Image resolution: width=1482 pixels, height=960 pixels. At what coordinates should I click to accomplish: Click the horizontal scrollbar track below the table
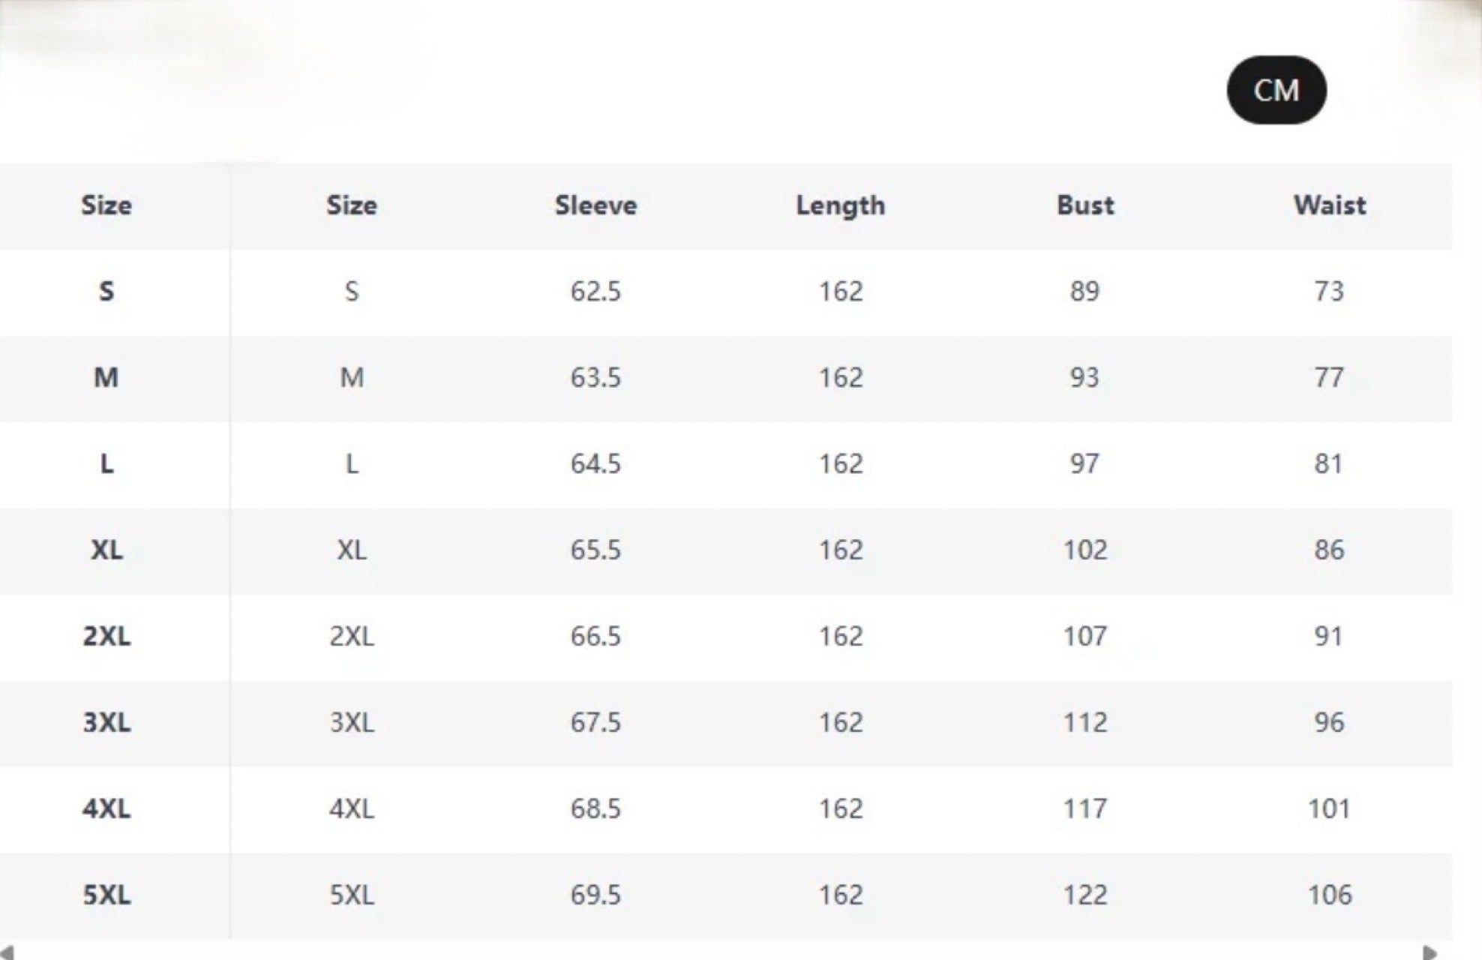(720, 952)
